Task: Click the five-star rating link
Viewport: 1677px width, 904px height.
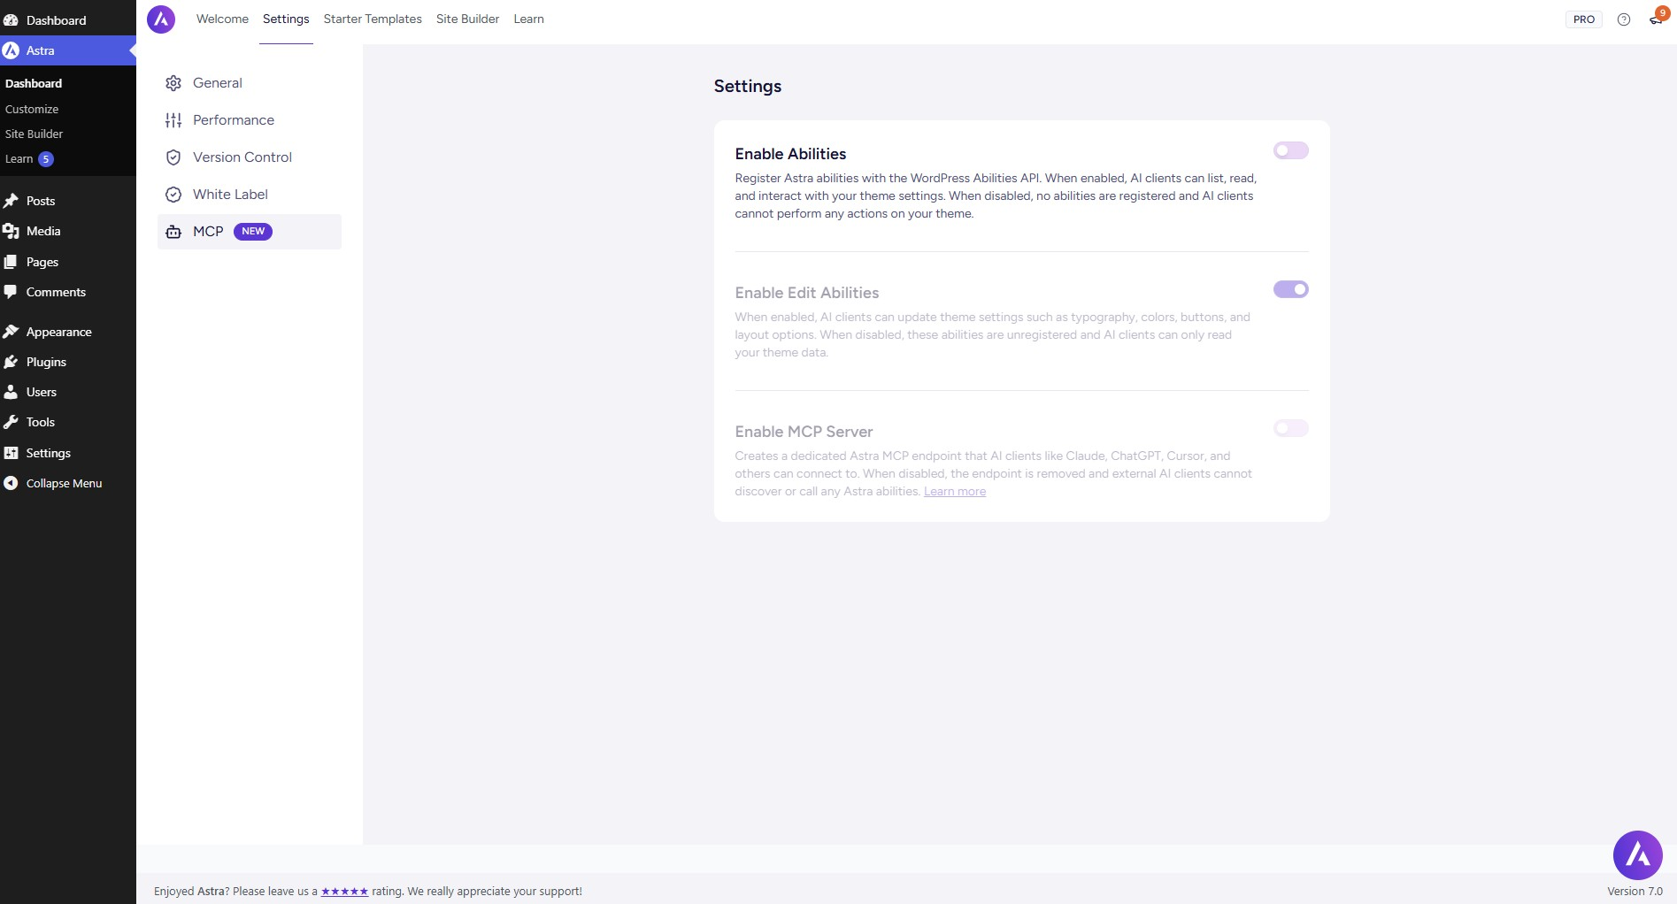Action: [344, 892]
